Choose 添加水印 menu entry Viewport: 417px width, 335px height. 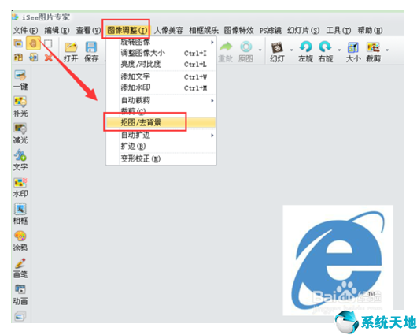[x=161, y=87]
